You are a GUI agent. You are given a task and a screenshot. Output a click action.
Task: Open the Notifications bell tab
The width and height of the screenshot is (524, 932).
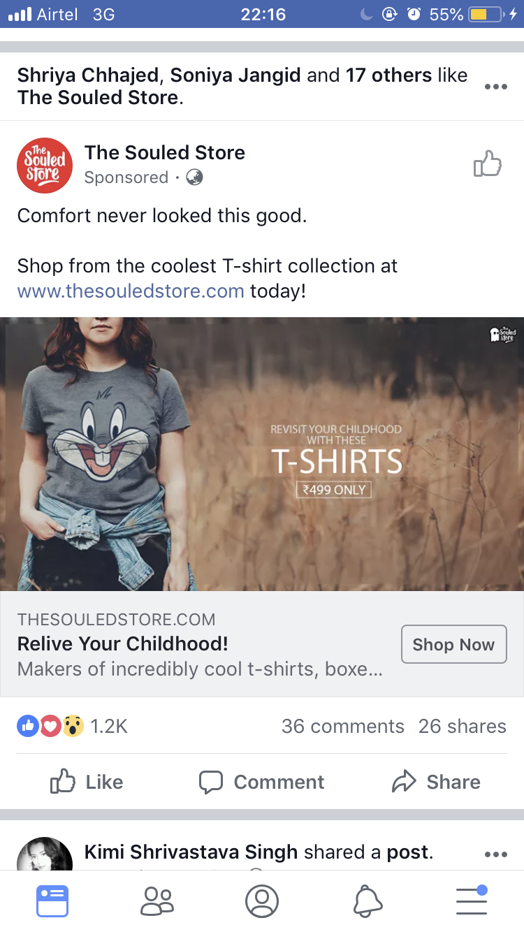[367, 901]
